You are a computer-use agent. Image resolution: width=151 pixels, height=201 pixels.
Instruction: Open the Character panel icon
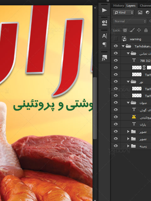104,36
